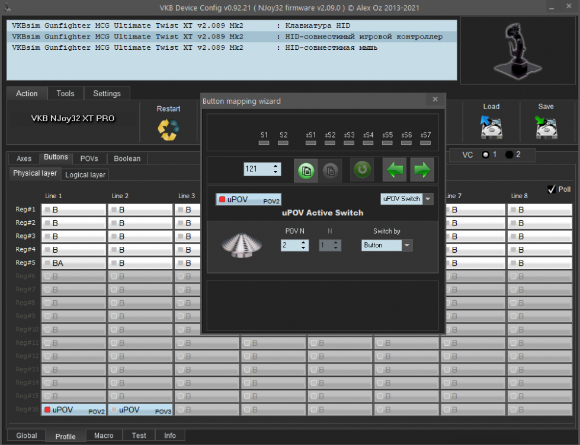Increase the POV N value
The width and height of the screenshot is (580, 445).
pyautogui.click(x=303, y=242)
